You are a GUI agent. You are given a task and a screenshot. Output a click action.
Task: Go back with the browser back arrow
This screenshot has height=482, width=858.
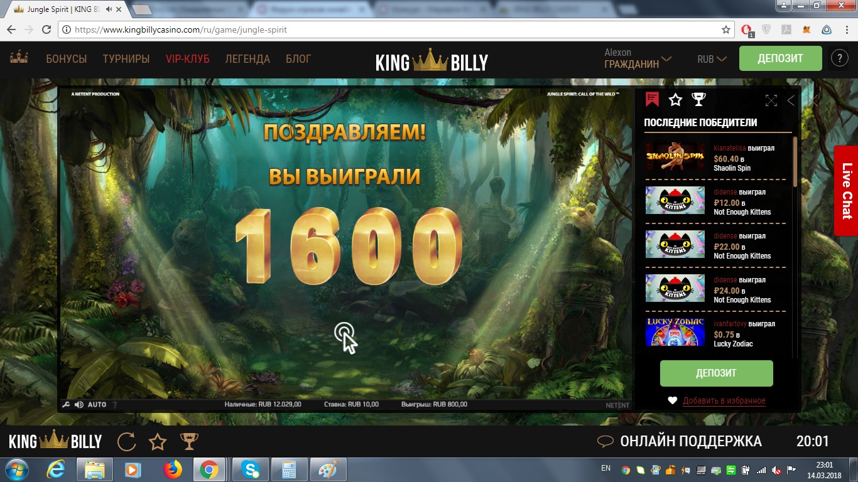(12, 29)
